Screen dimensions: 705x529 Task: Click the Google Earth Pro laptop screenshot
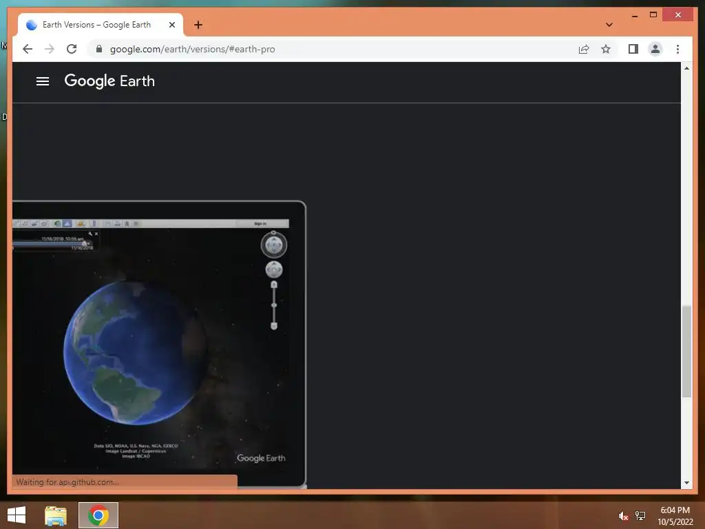pyautogui.click(x=159, y=344)
